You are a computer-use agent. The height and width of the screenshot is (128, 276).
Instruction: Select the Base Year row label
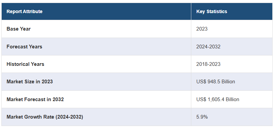point(18,29)
